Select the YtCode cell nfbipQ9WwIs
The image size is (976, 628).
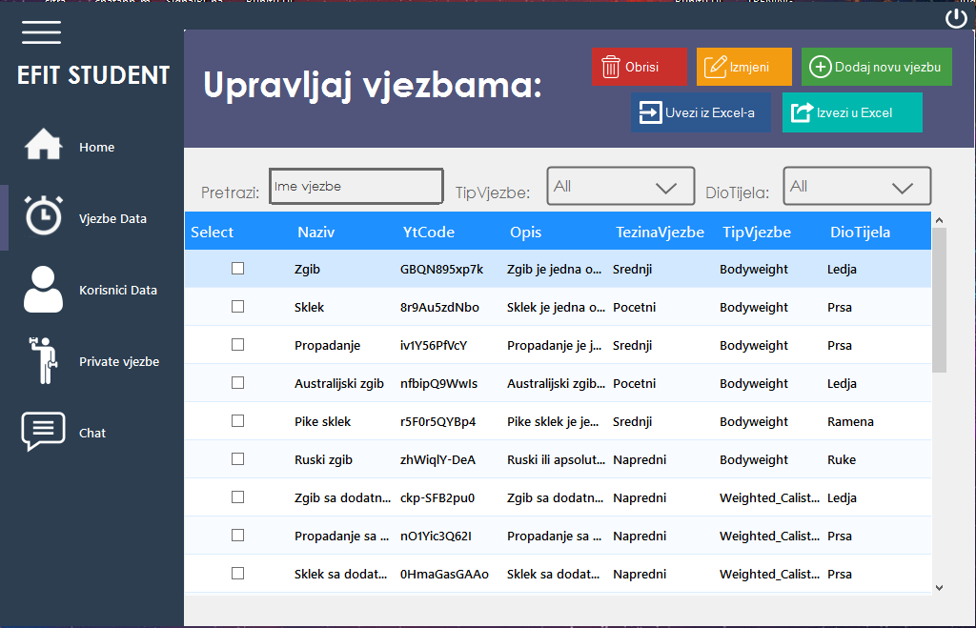point(438,383)
